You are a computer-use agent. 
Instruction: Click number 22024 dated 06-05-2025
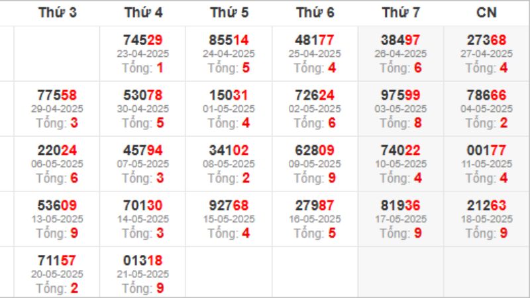[57, 150]
